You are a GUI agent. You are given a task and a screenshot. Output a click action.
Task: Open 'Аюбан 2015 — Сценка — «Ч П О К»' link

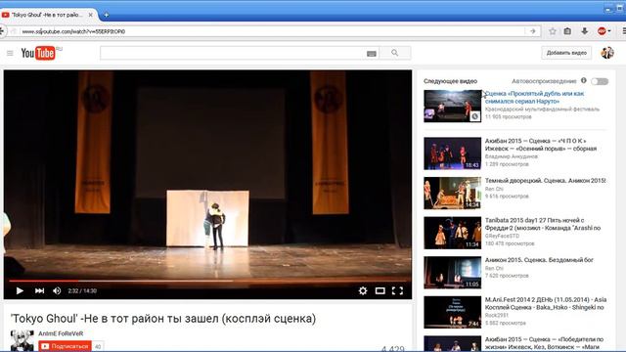pos(541,145)
